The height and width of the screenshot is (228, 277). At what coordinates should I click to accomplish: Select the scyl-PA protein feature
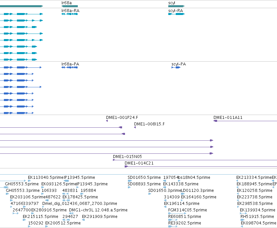point(176,67)
